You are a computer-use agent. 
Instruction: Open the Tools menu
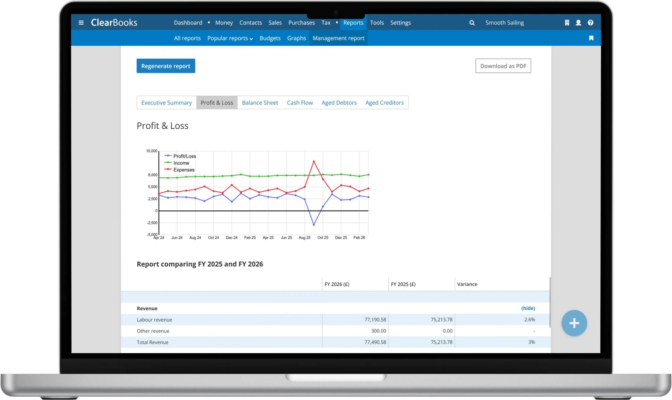pyautogui.click(x=377, y=23)
